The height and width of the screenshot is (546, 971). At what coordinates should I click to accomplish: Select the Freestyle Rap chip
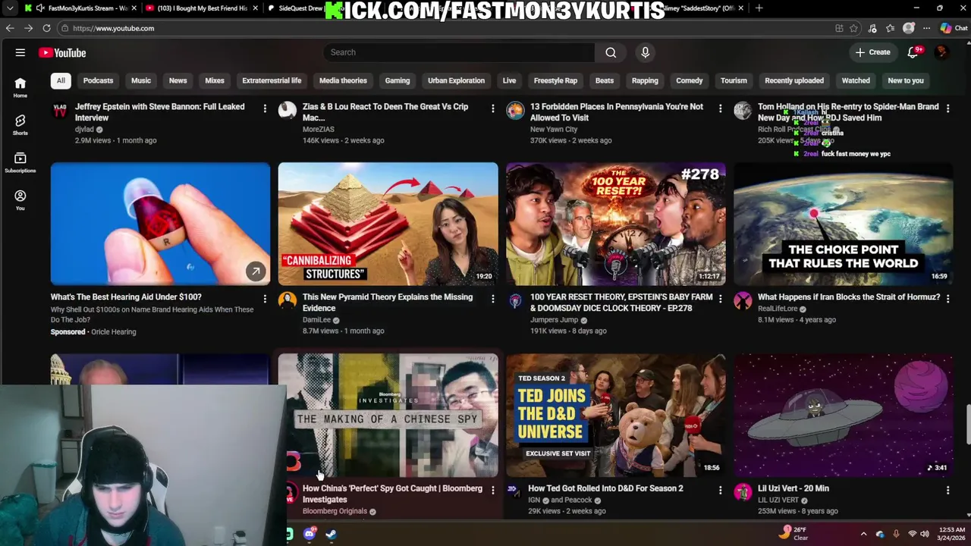pyautogui.click(x=555, y=80)
